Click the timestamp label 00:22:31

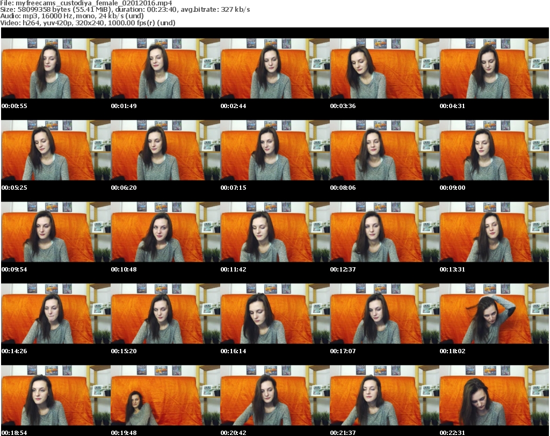452,433
